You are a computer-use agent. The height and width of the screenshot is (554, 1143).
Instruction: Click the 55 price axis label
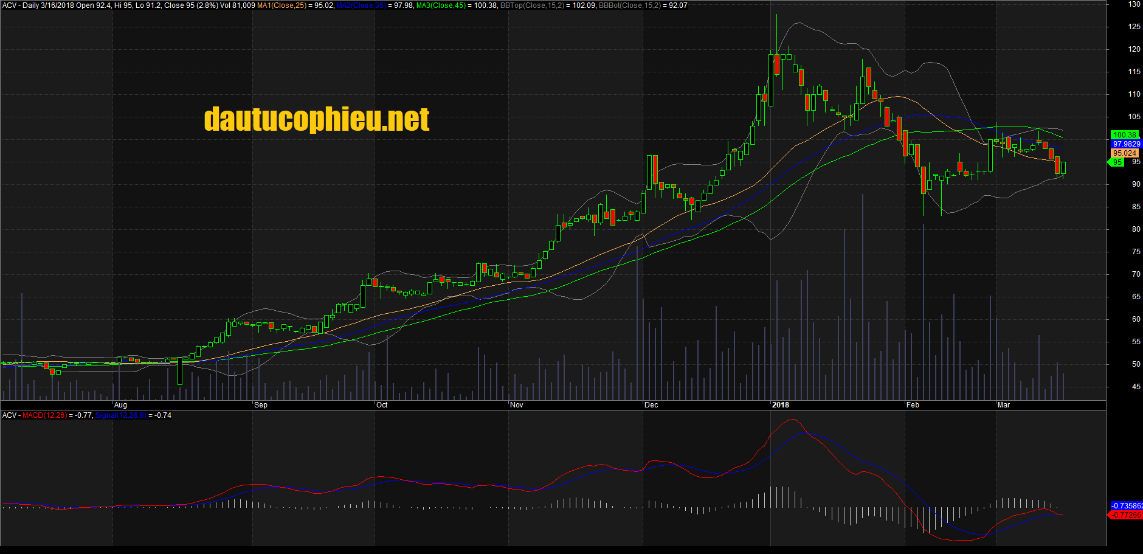click(1136, 342)
